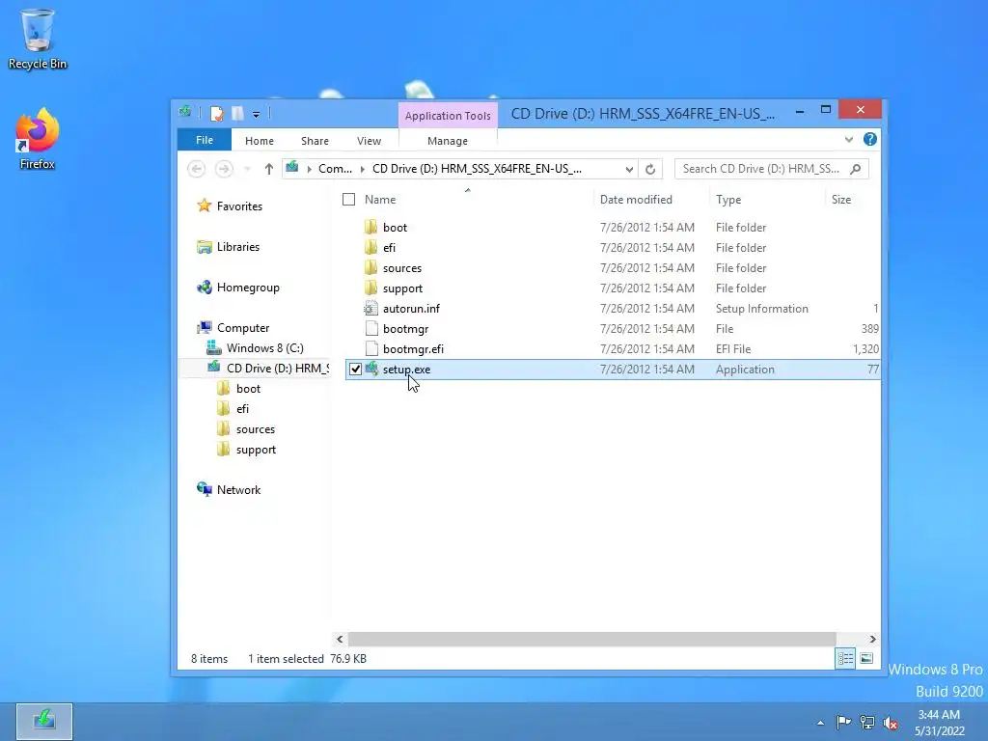Sort by the Name column header
988x741 pixels.
[380, 199]
